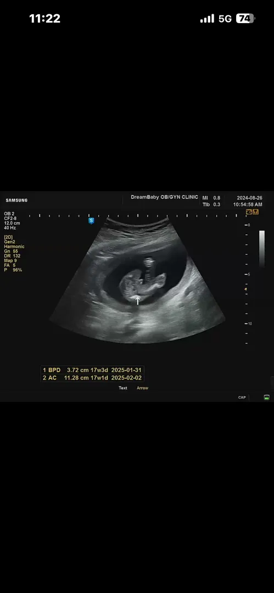Viewport: 274px width, 593px height.
Task: Tap the blue S probe orientation marker
Action: pyautogui.click(x=91, y=221)
